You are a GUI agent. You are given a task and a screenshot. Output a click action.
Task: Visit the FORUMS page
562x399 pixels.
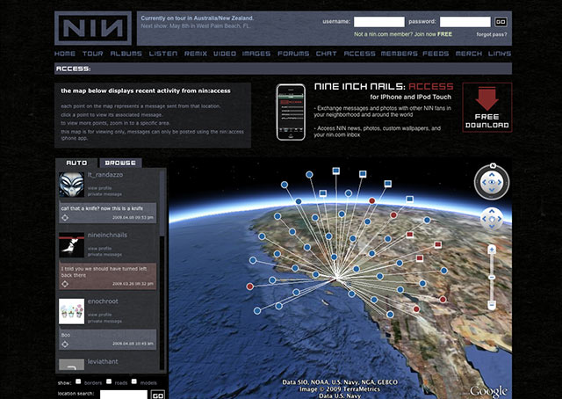293,54
